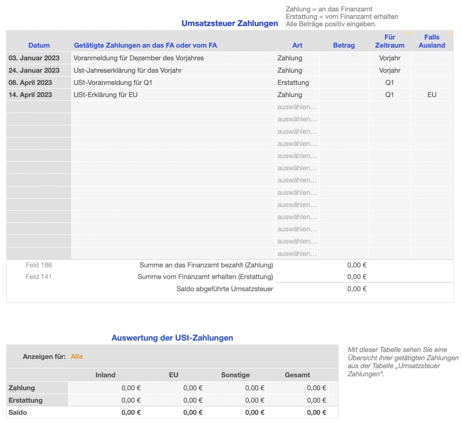Select the 'Umsatzsteuer Zahlungen' table title

pos(229,24)
